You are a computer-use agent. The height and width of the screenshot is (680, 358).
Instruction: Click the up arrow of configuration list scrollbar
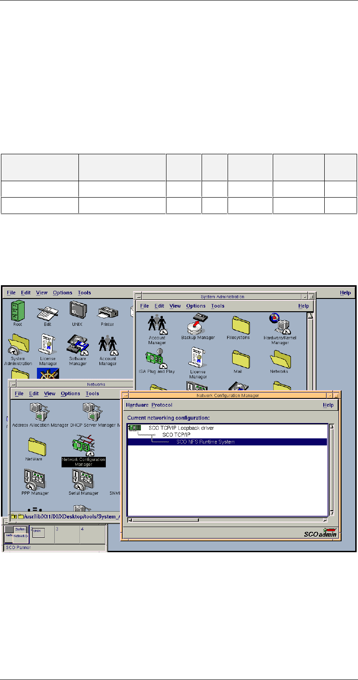point(332,427)
